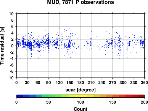Click the y-axis tick label -10

click(x=10, y=78)
